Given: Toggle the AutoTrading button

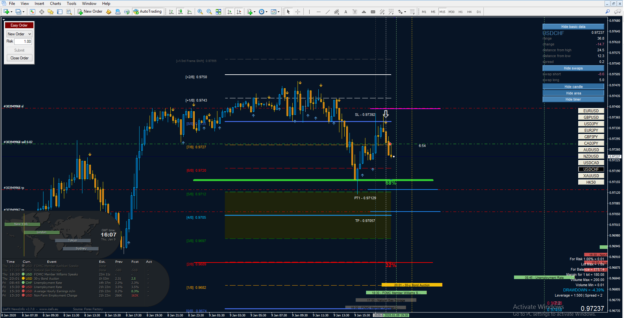Looking at the screenshot, I should pos(147,11).
